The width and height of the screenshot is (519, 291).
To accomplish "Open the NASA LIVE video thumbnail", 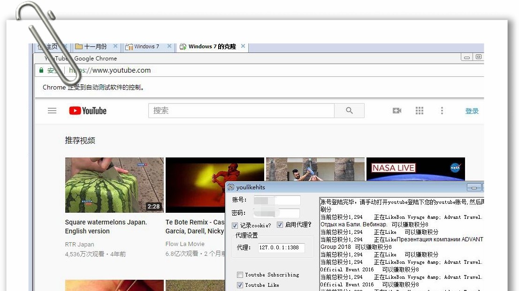I will [416, 169].
